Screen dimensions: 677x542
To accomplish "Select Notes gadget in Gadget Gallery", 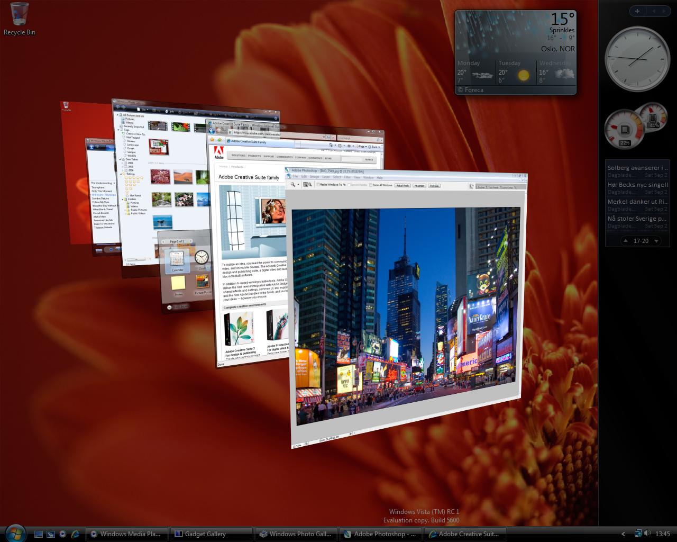I will (x=178, y=286).
